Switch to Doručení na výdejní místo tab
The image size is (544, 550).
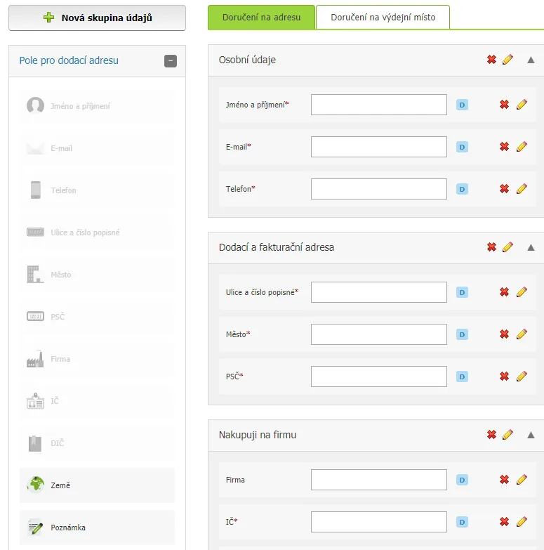click(383, 17)
